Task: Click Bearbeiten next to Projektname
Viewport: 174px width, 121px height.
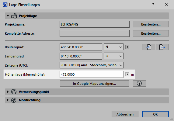Action: point(151,24)
